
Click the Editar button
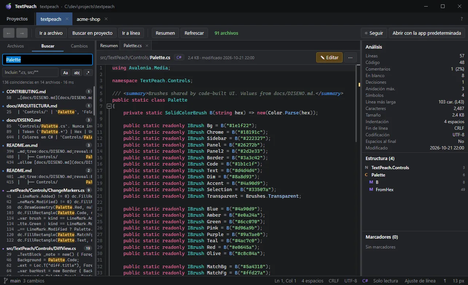tap(329, 57)
